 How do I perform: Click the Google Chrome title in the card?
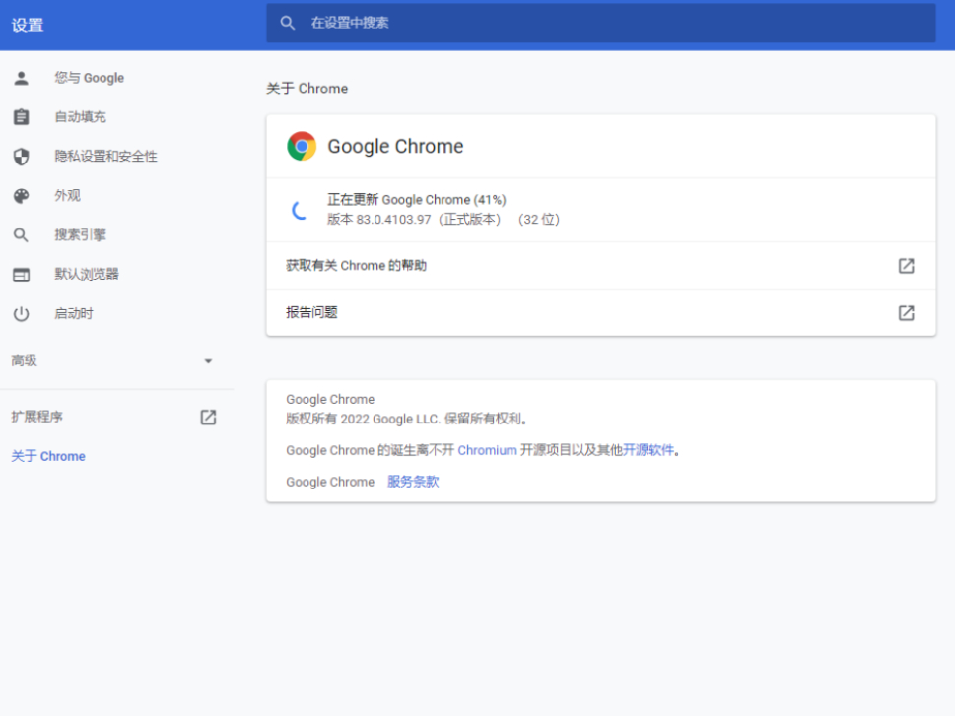(395, 146)
